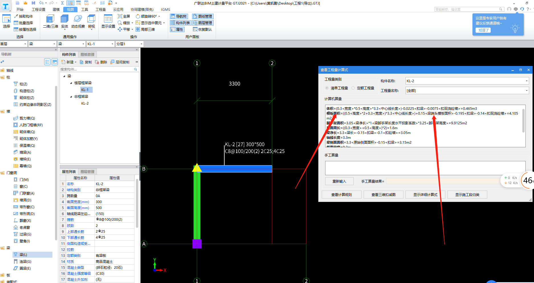Image resolution: width=534 pixels, height=283 pixels.
Task: Open 按属性选择 select by property
Action: click(x=25, y=30)
